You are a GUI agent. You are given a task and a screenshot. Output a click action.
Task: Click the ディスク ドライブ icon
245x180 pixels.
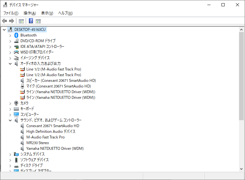click(x=16, y=166)
